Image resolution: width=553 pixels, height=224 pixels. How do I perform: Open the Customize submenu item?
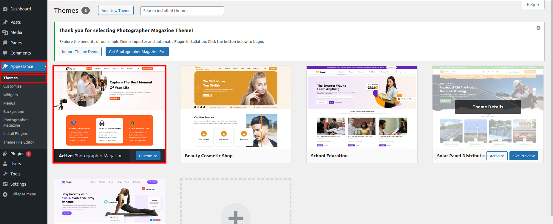[x=13, y=86]
